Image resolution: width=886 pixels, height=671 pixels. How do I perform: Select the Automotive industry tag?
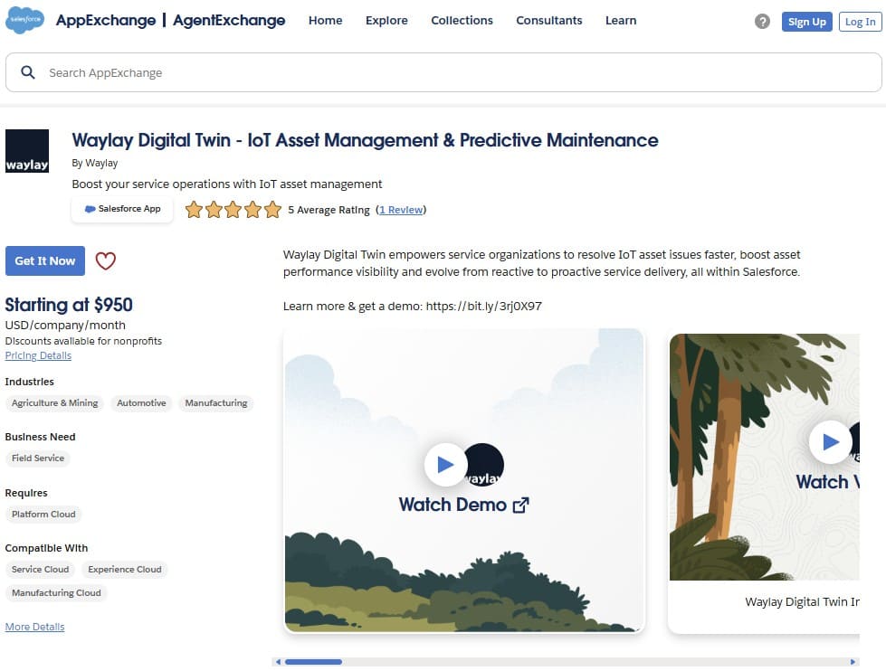pos(141,402)
